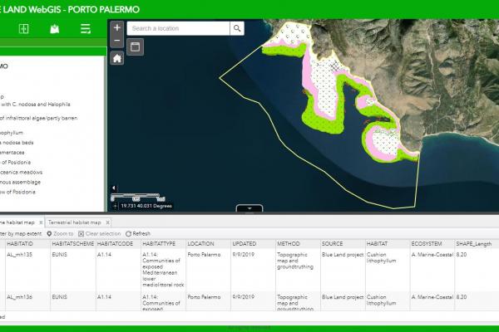499x332 pixels.
Task: Click the Zoom to button
Action: (60, 233)
